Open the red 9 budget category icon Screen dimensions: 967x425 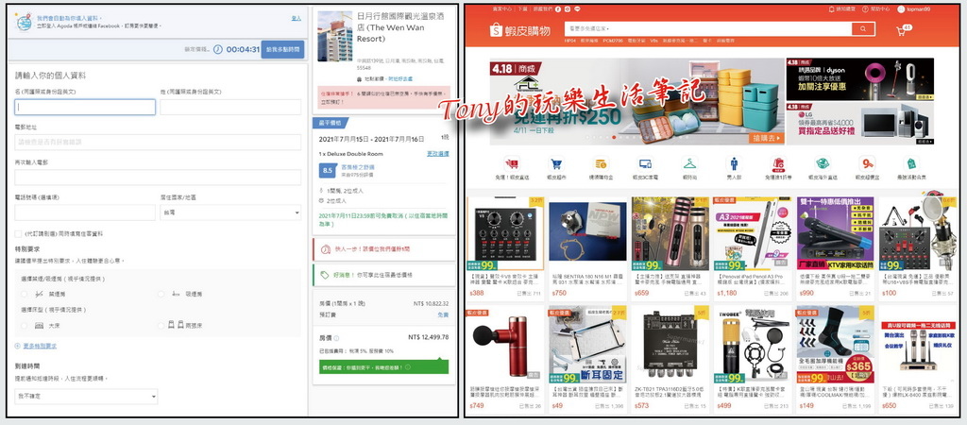pyautogui.click(x=867, y=164)
